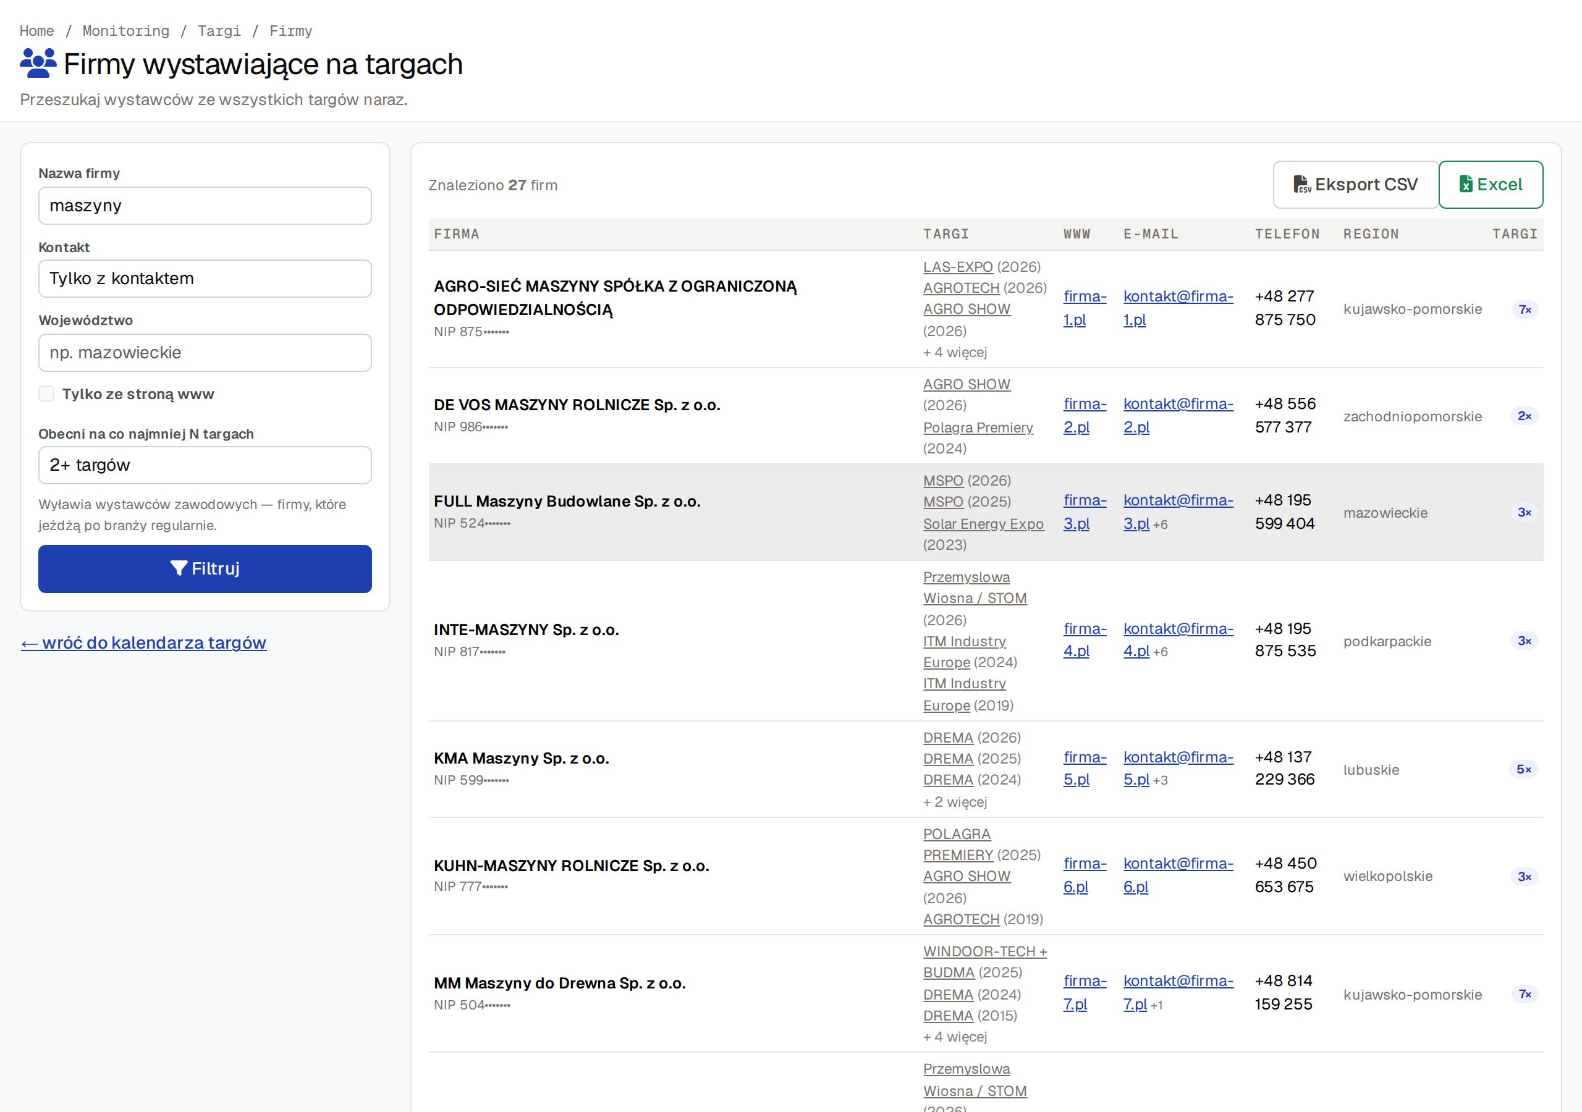The image size is (1582, 1112).
Task: Open the LAS-EXPO fair link
Action: [x=958, y=267]
